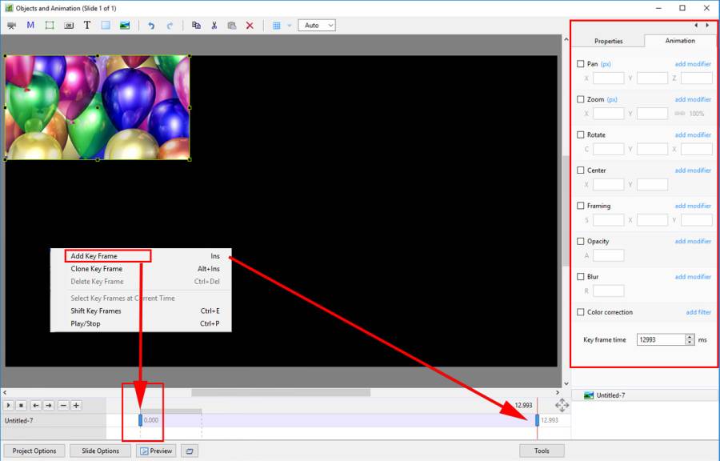Select the Mask tool (M icon)

[30, 26]
